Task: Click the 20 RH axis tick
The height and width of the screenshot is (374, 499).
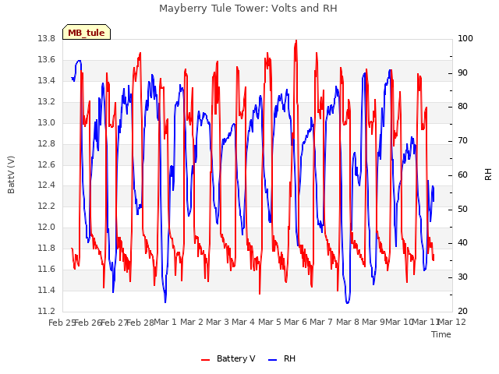Action: pos(462,311)
